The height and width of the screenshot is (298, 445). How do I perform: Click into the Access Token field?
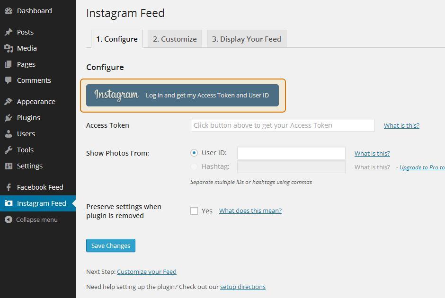(x=283, y=125)
